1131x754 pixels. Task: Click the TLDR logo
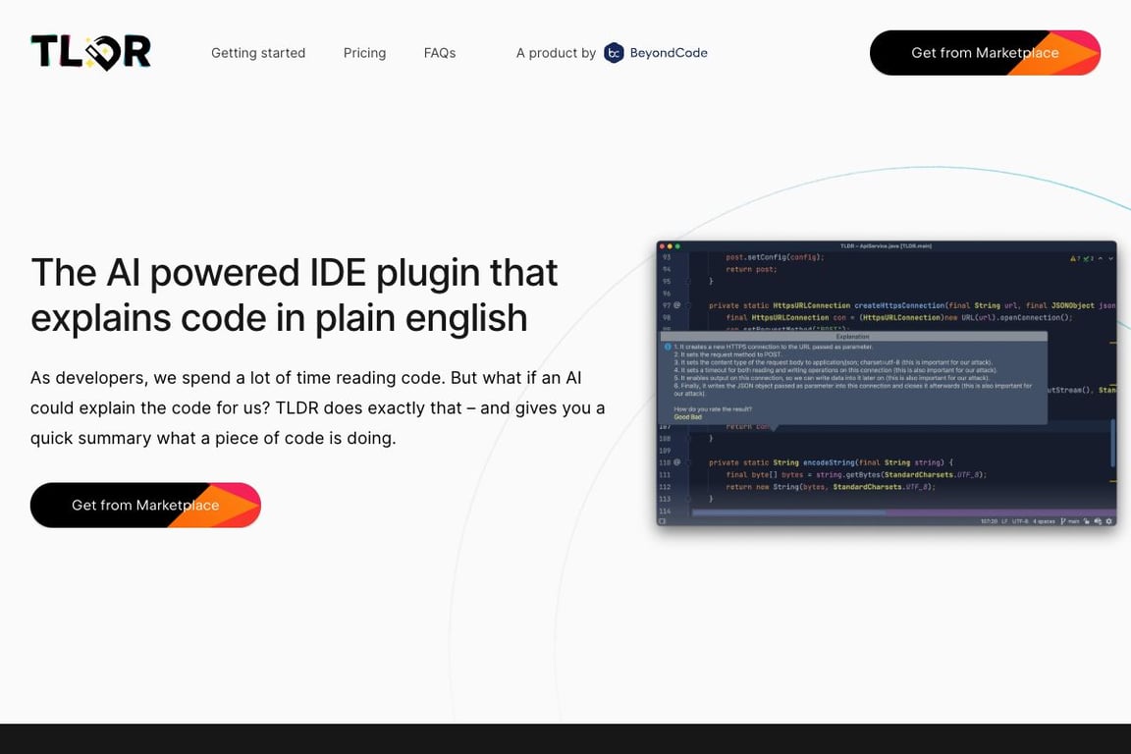pos(91,52)
